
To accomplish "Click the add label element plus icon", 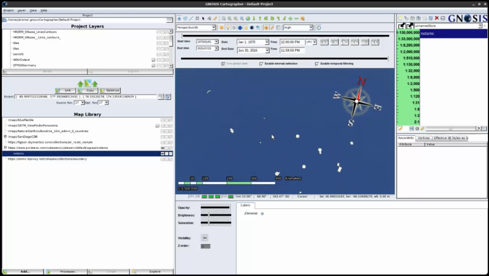I will [x=262, y=213].
